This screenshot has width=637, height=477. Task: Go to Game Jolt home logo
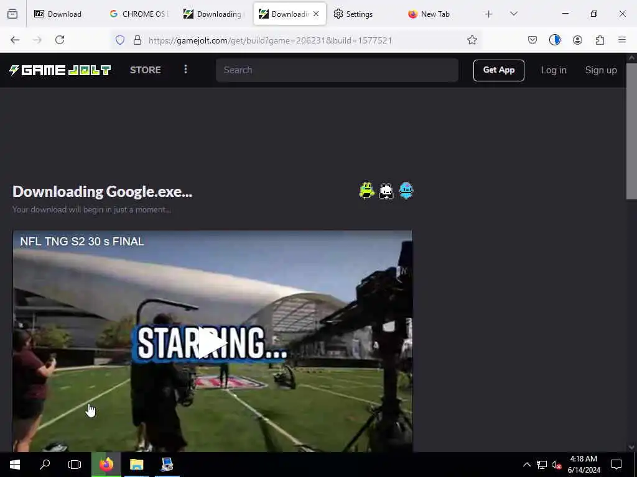(x=60, y=70)
